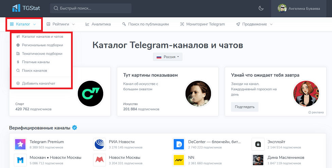The height and width of the screenshot is (168, 332).
Task: Click the bubble gum painting avatar
Action: pos(198,93)
